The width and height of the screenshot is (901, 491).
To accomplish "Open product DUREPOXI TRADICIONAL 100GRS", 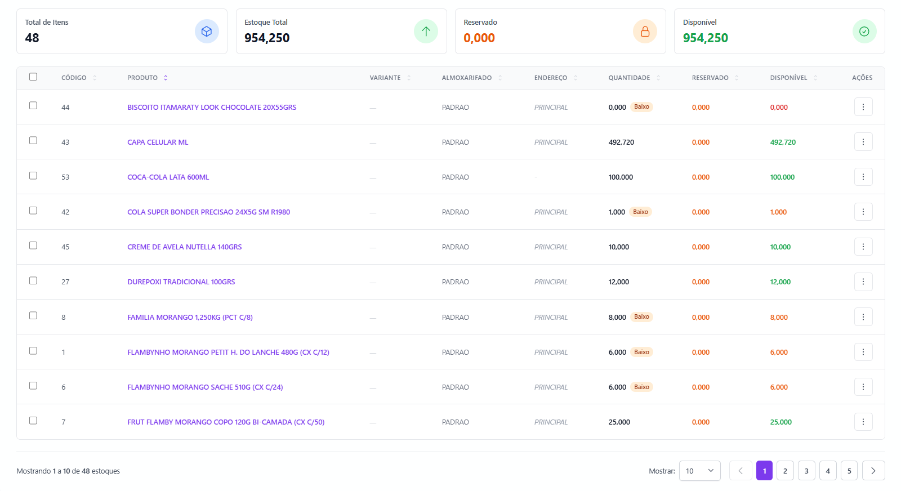I will coord(181,282).
